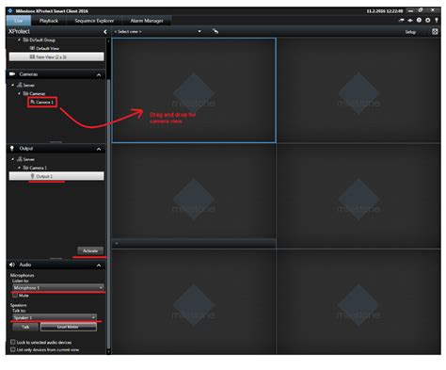Viewport: 446px width, 370px height.
Task: Select Camera 1 in the Cameras tree
Action: coord(42,102)
